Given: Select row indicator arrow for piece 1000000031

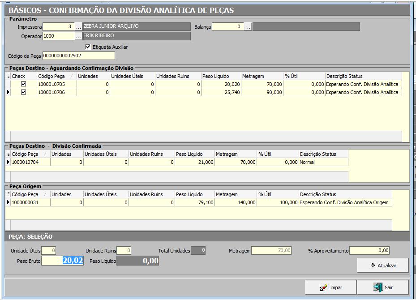Looking at the screenshot, I should [x=8, y=202].
